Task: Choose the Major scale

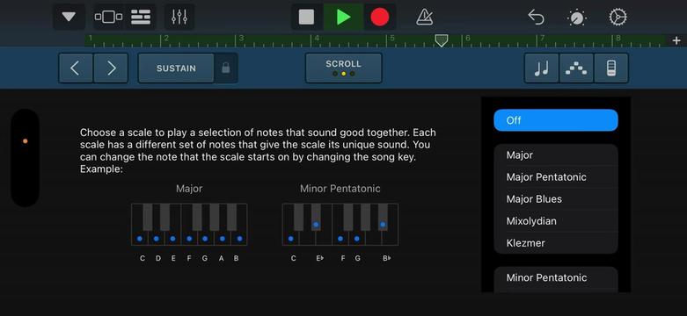Action: pos(556,155)
